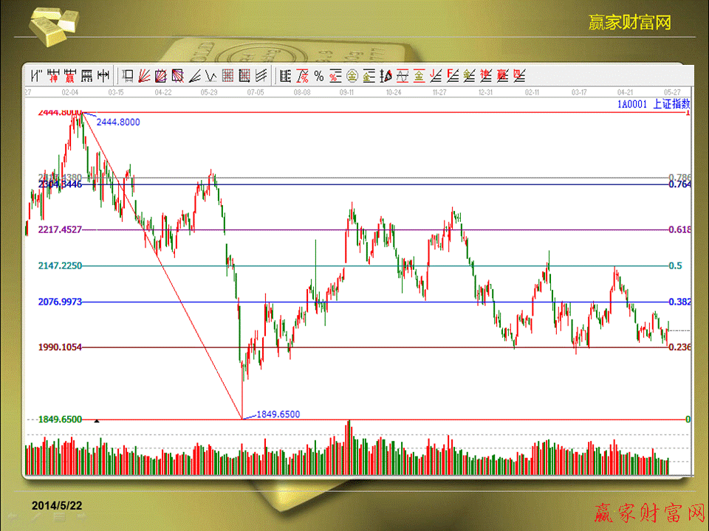
Task: Pick the zigzag V-shaped line tool
Action: point(210,75)
